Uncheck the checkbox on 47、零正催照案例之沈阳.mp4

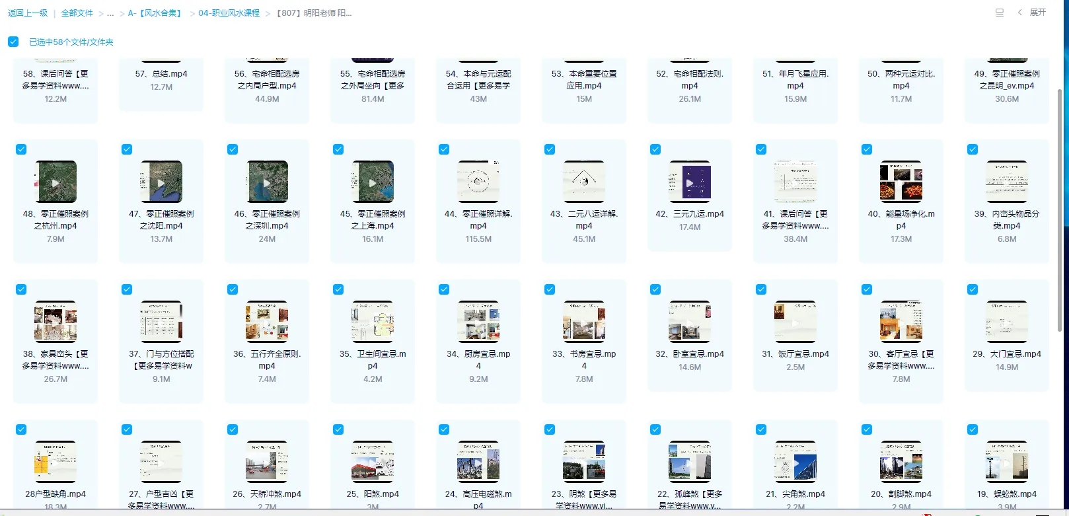coord(127,149)
